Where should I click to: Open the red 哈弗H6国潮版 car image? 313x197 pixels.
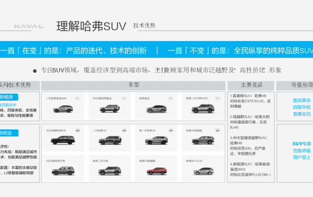click(156, 171)
